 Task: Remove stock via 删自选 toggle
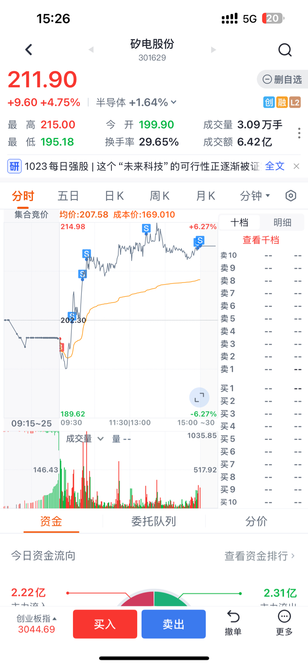(x=282, y=79)
